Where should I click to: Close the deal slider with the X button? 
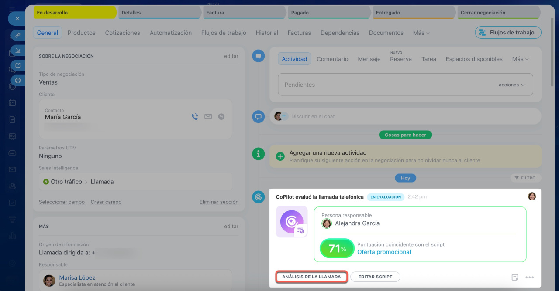coord(17,19)
